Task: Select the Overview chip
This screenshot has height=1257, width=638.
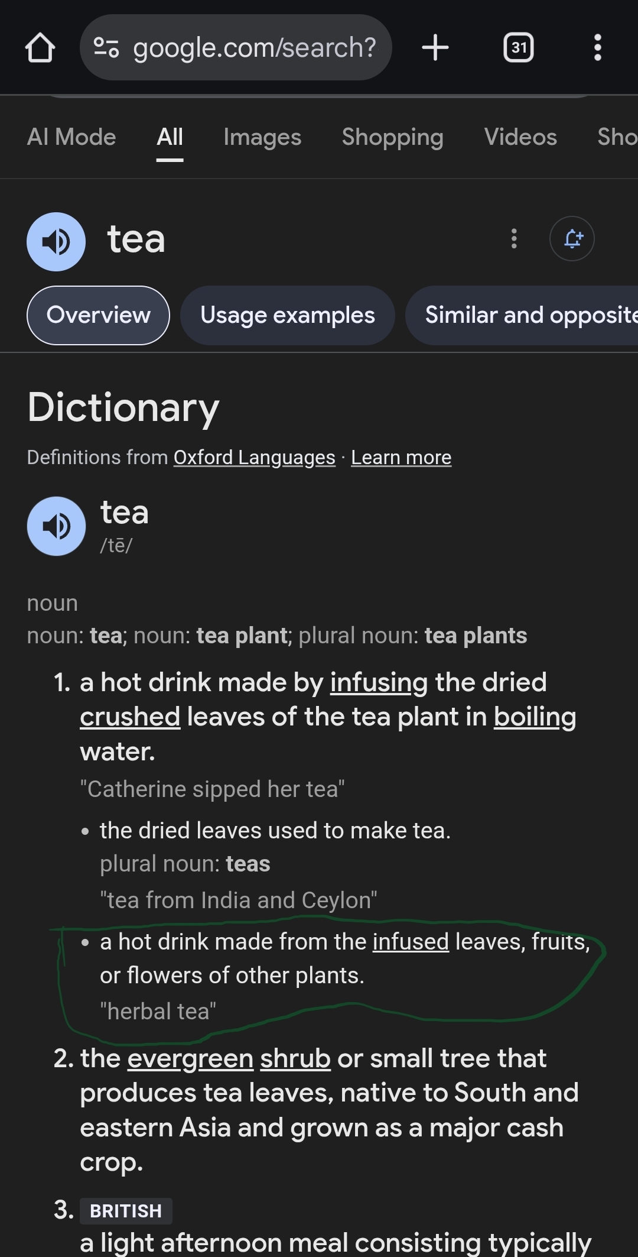Action: [x=99, y=315]
